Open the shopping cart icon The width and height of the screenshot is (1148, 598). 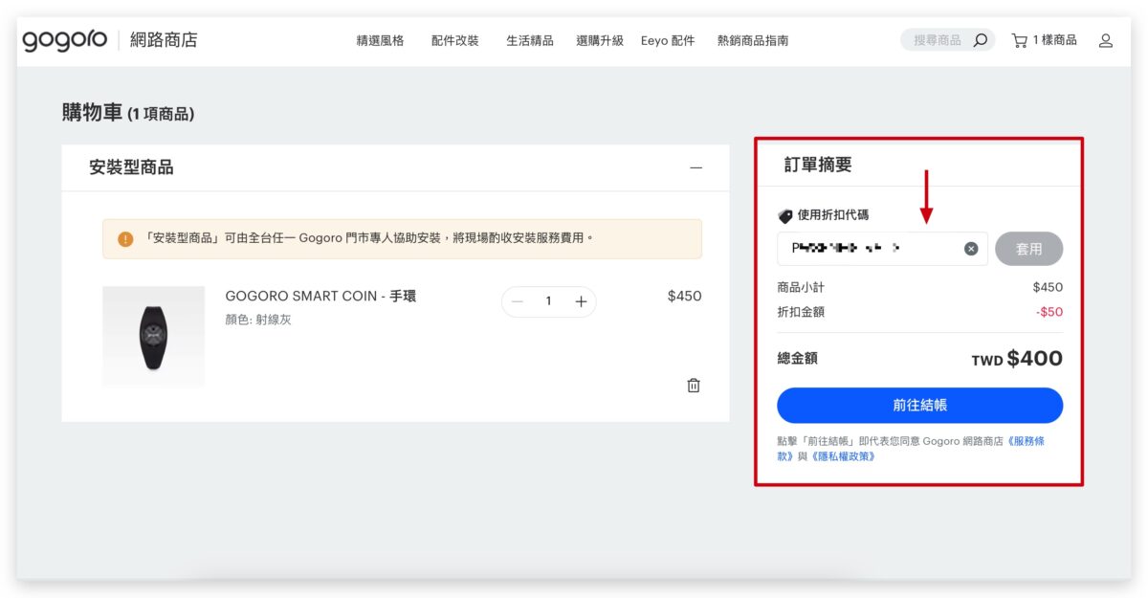[x=1020, y=40]
